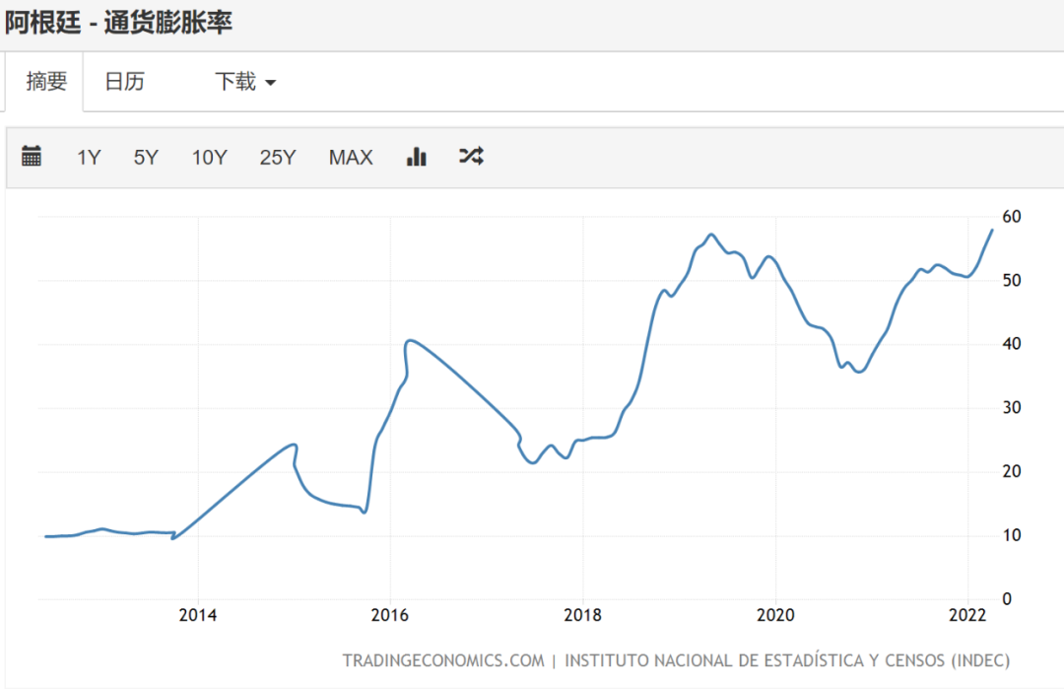
Task: Click the 阿根廷 - 通货膨胀率 page title
Action: (119, 23)
